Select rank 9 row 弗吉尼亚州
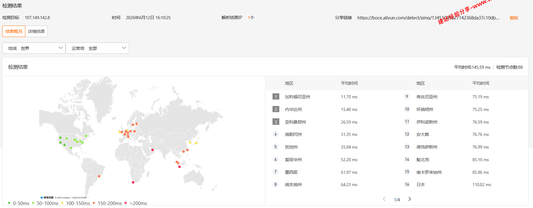This screenshot has height=208, width=533. click(462, 97)
